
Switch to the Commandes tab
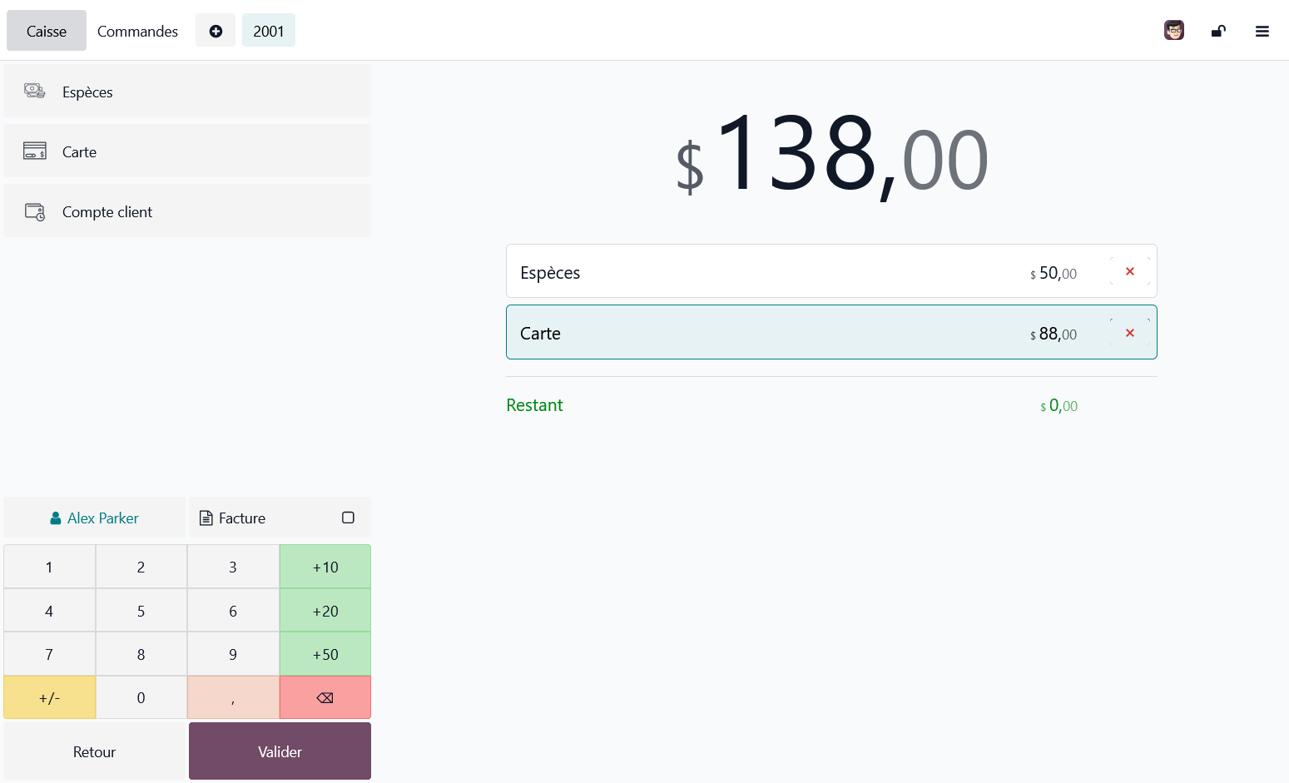[137, 31]
